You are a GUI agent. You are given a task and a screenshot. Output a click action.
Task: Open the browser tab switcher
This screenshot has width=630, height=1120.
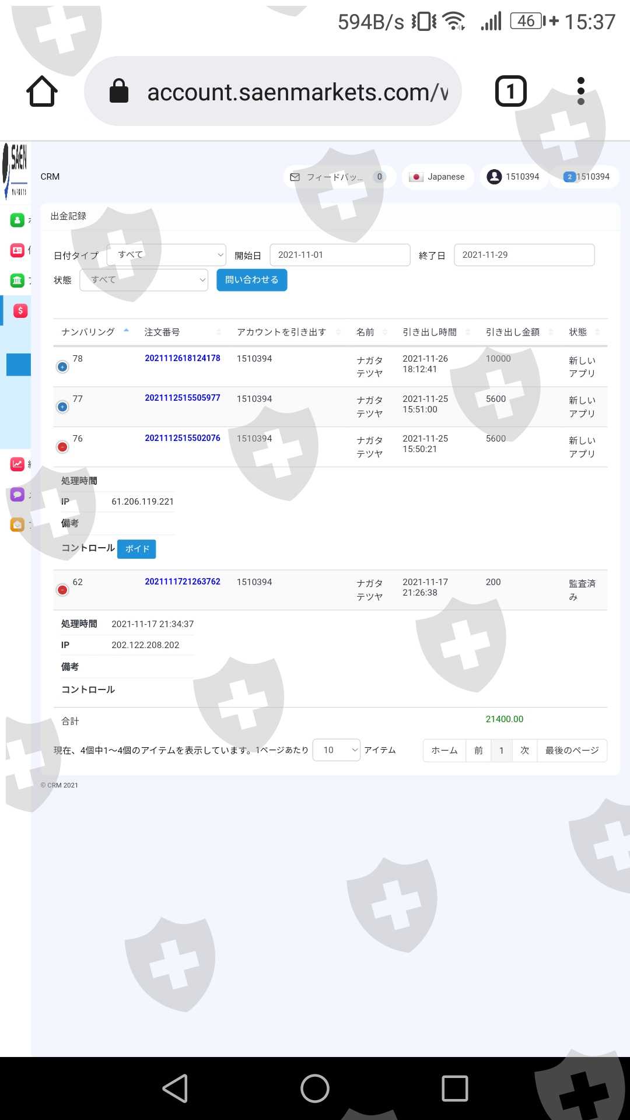click(511, 92)
